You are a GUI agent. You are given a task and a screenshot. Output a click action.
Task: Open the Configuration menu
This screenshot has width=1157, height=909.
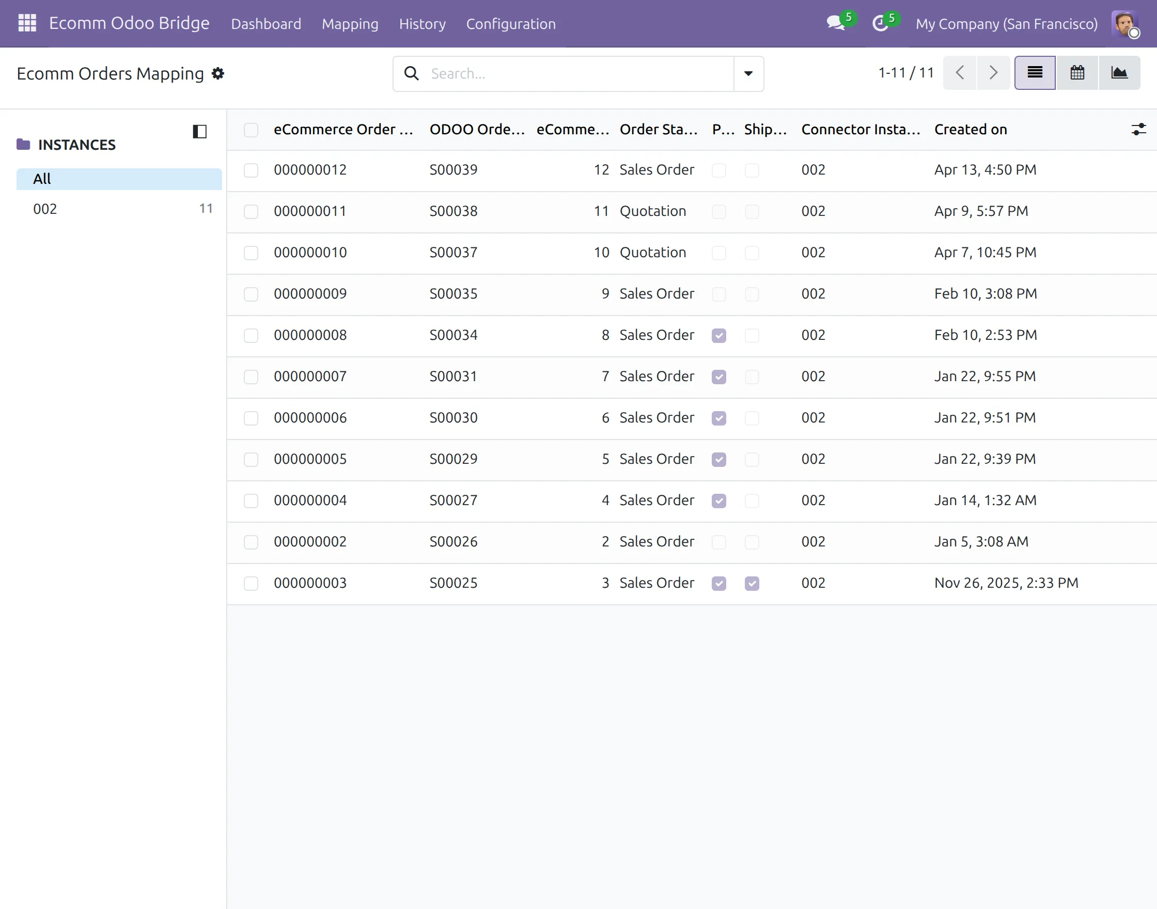511,24
